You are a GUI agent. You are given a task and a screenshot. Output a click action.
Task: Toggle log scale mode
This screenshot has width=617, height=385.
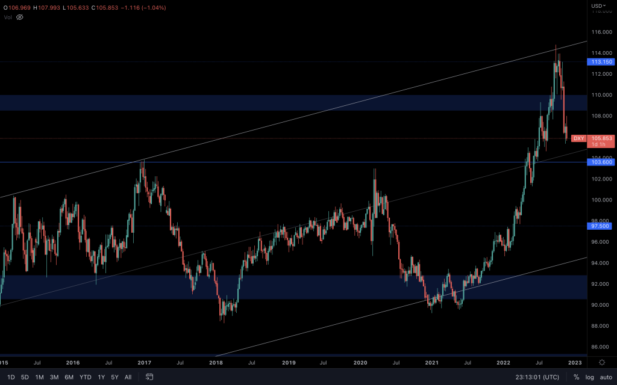point(589,377)
